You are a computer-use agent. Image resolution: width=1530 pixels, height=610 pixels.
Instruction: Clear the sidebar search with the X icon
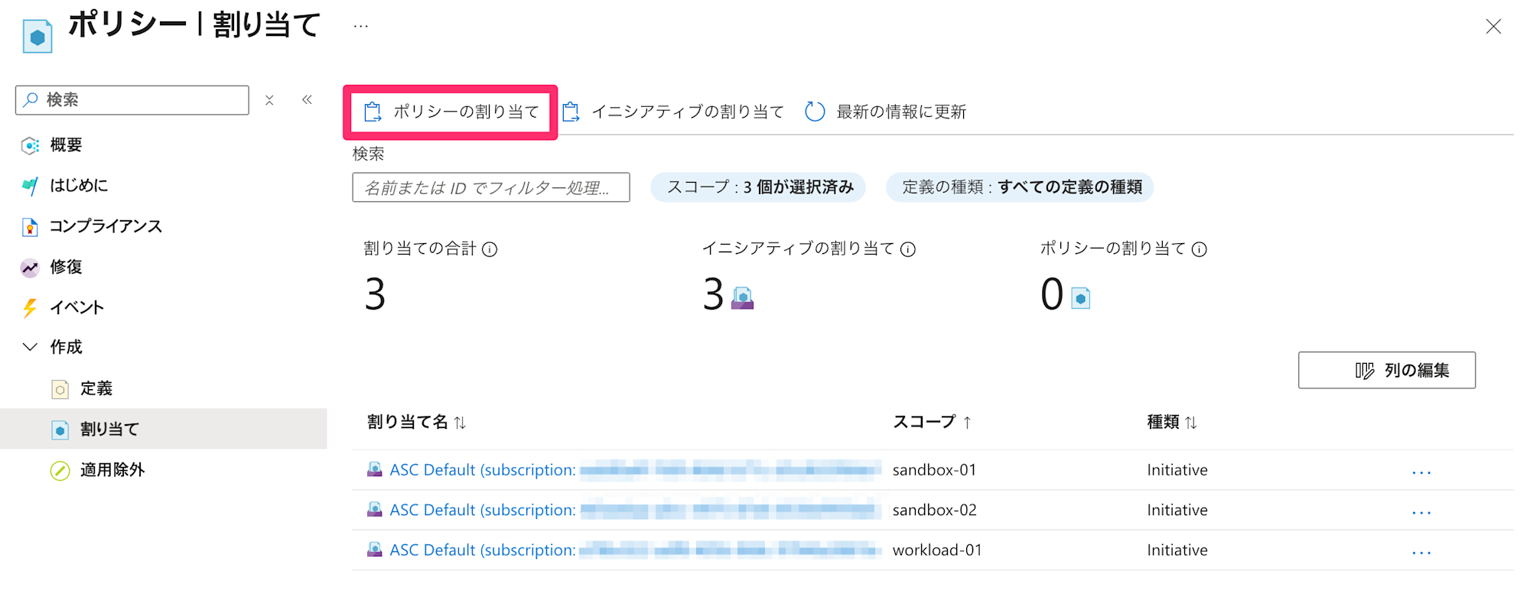point(269,100)
